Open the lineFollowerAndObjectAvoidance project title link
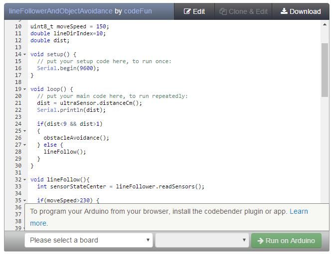Image resolution: width=332 pixels, height=254 pixels. pyautogui.click(x=60, y=11)
